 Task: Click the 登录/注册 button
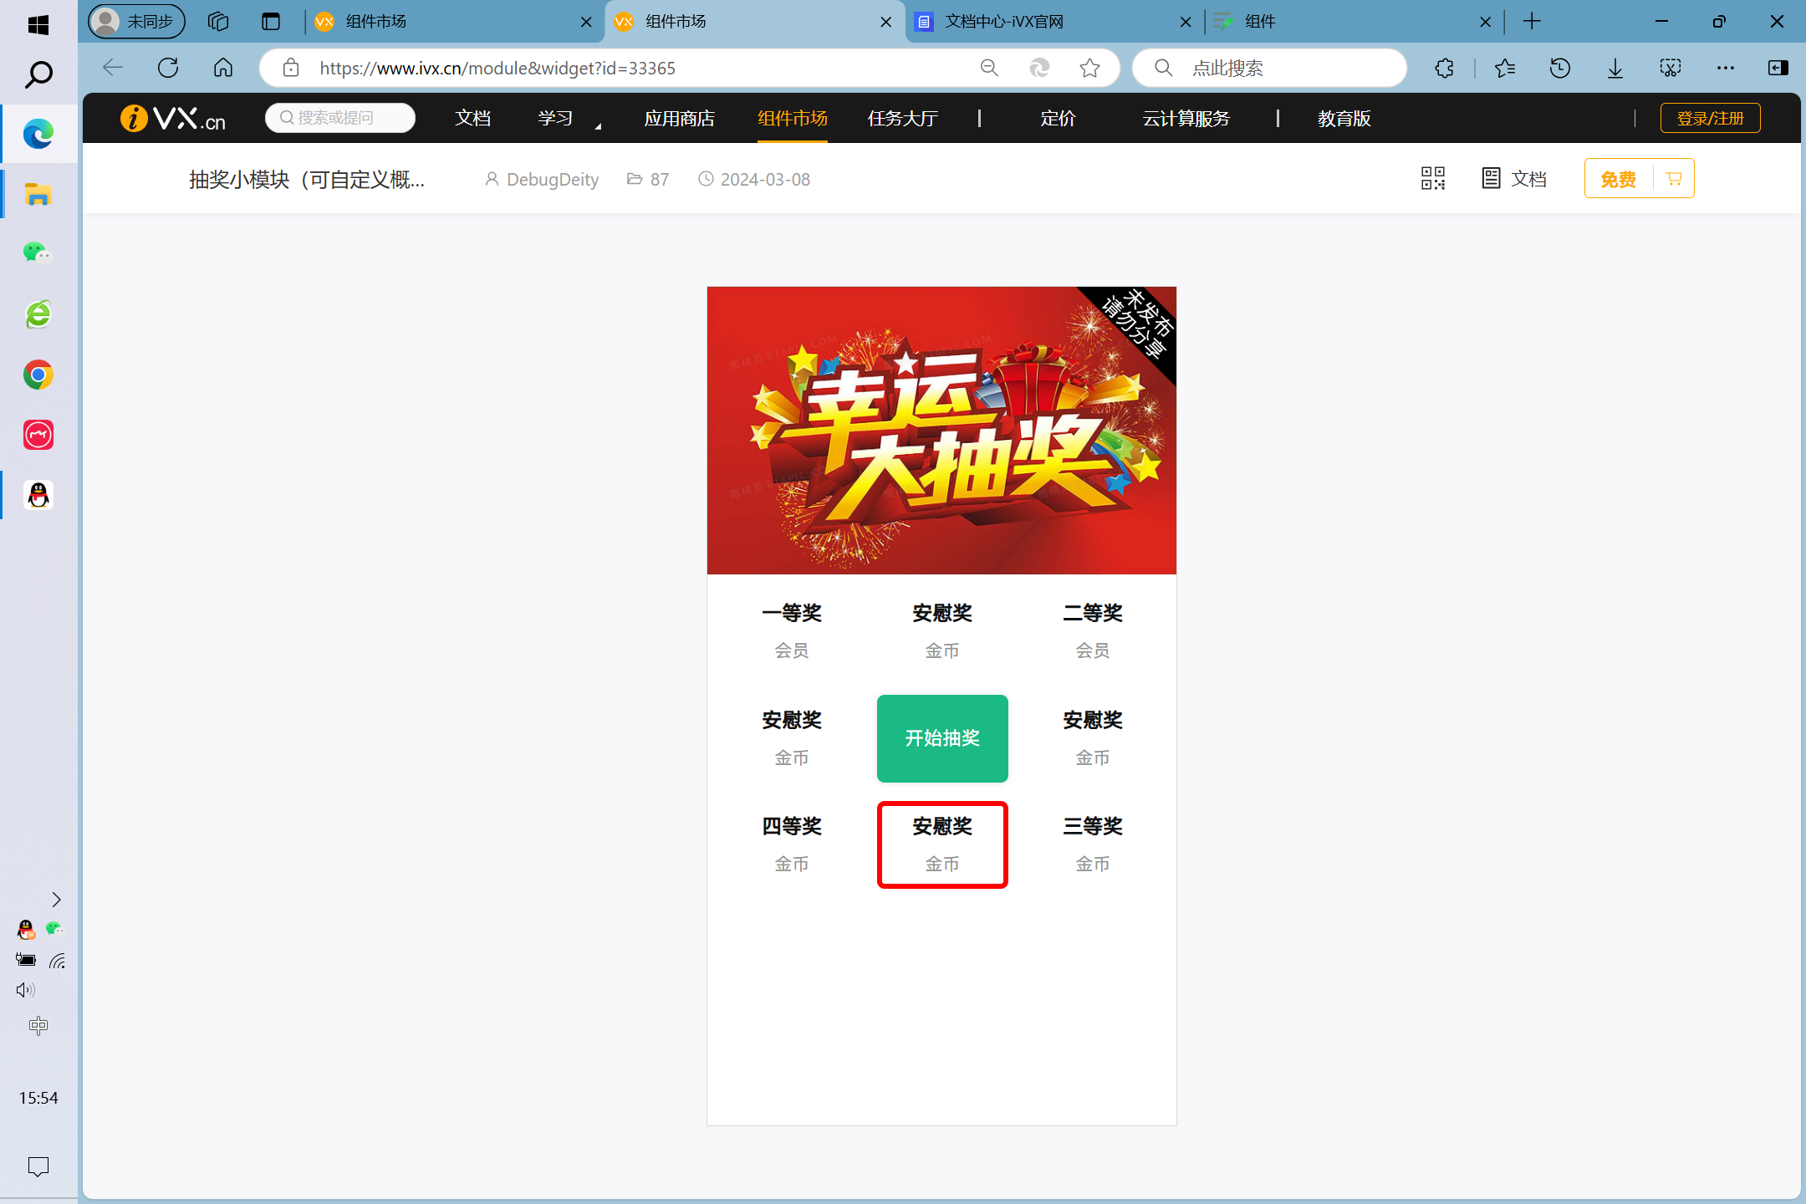(x=1710, y=118)
